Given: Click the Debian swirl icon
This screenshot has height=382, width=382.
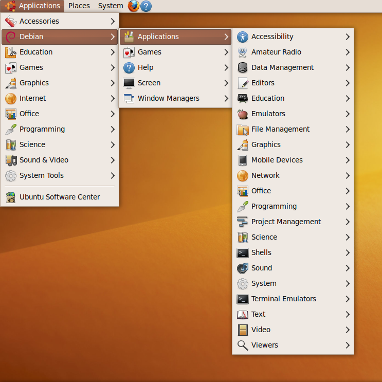Looking at the screenshot, I should [x=11, y=37].
